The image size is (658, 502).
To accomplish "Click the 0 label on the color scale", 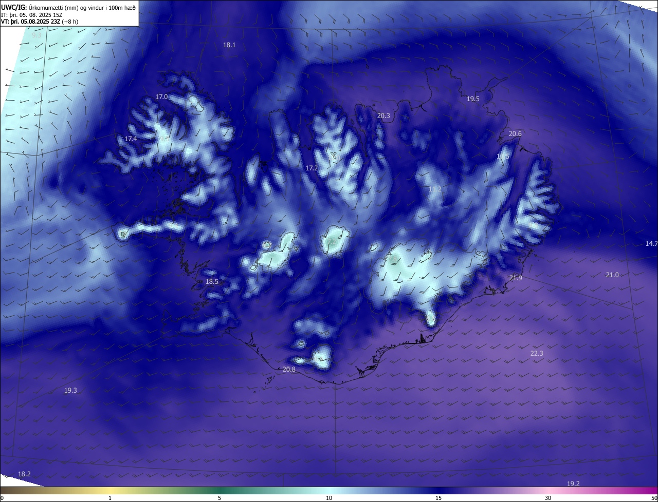I will click(x=2, y=498).
